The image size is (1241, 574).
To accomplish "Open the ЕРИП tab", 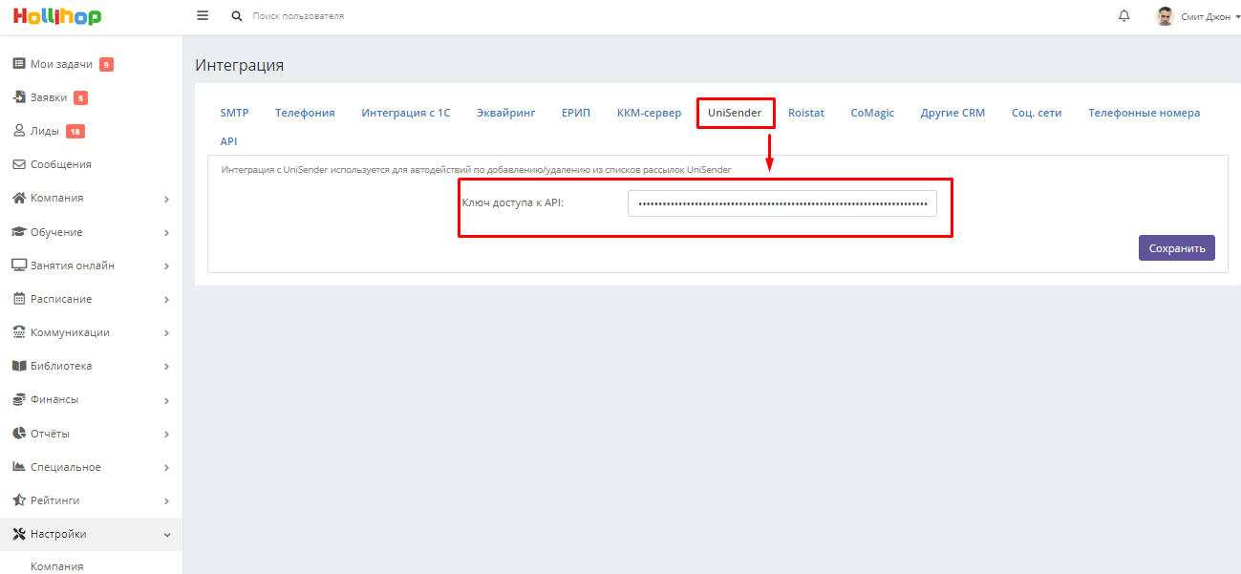I will pos(576,113).
